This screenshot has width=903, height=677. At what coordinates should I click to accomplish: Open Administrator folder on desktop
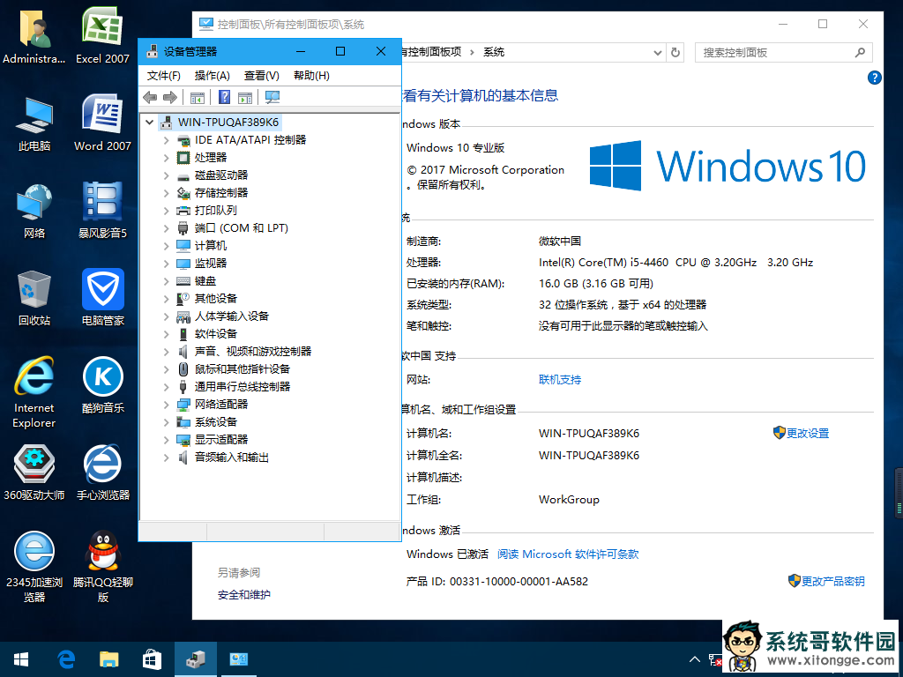34,35
